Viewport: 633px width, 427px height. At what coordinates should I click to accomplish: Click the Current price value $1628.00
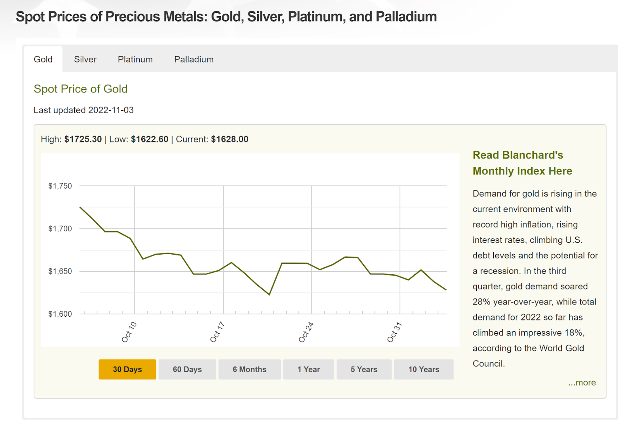(x=229, y=139)
